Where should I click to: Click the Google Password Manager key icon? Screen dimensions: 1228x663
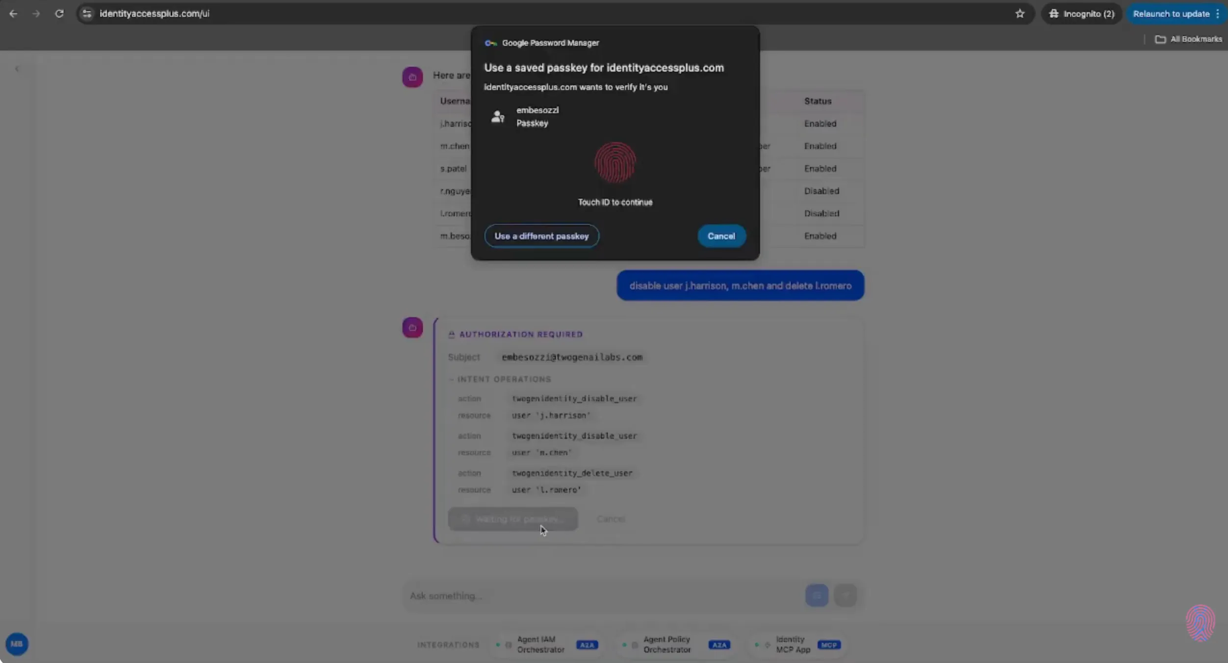pyautogui.click(x=490, y=43)
